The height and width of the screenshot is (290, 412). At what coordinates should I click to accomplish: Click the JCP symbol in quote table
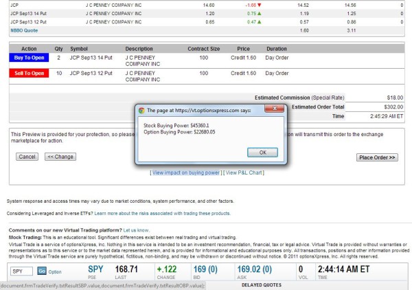pos(14,5)
